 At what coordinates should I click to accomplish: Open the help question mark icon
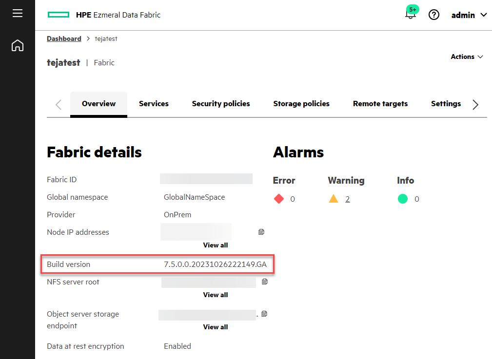[x=434, y=15]
